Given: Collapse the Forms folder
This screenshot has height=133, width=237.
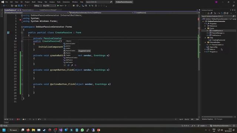Looking at the screenshot, I should click(205, 28).
